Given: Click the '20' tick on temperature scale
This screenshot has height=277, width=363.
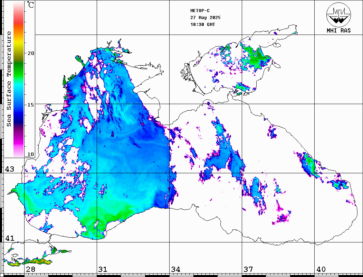Looking at the screenshot, I should click(x=30, y=53).
